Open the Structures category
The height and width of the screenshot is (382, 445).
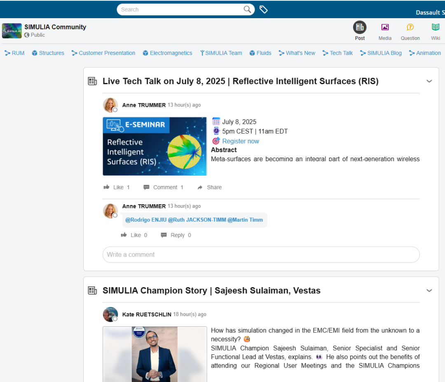48,53
